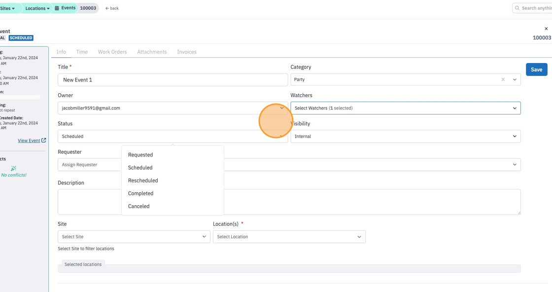Open the Select Site dropdown

pyautogui.click(x=134, y=237)
